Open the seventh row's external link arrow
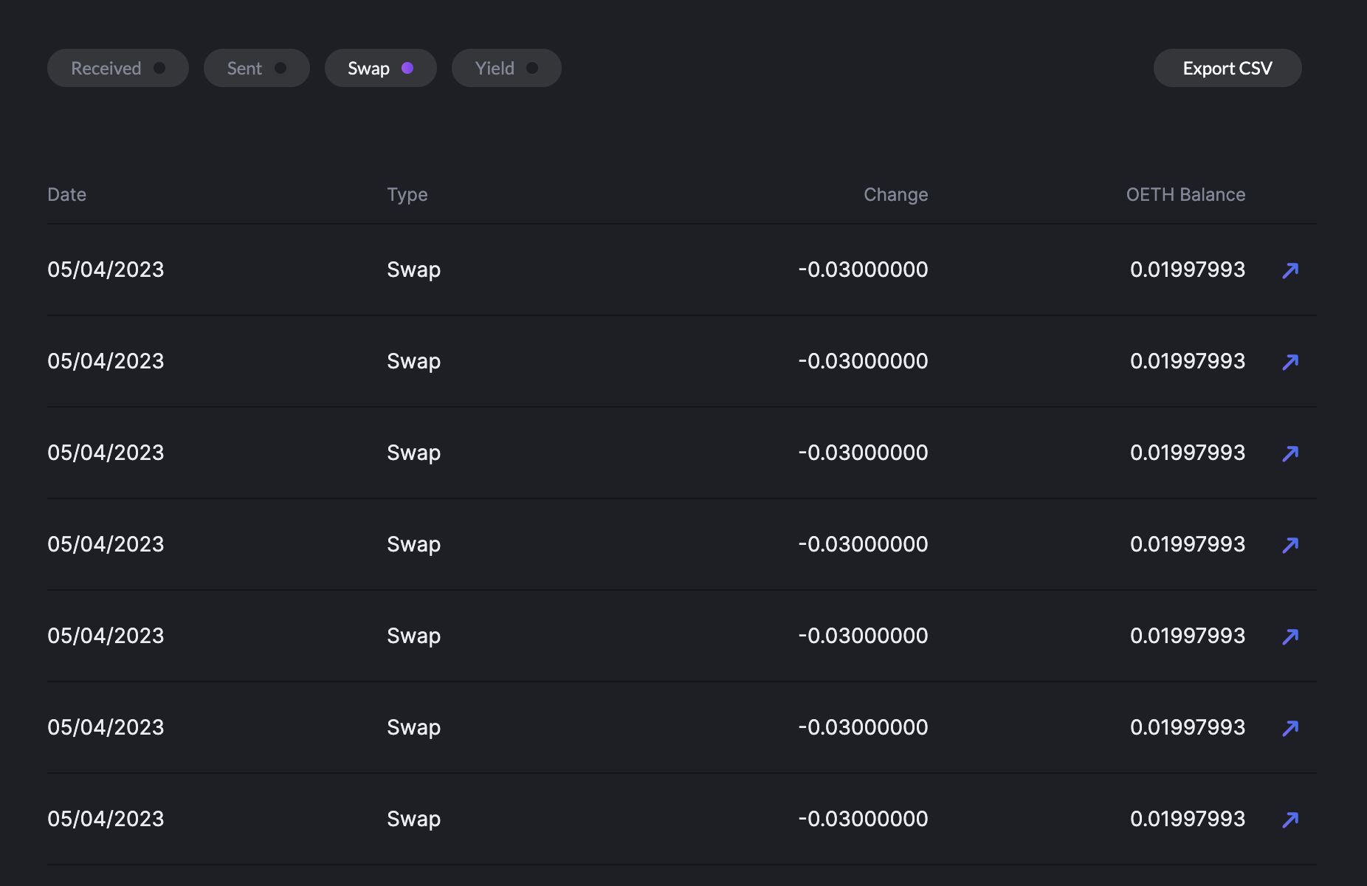This screenshot has width=1367, height=886. pos(1290,820)
